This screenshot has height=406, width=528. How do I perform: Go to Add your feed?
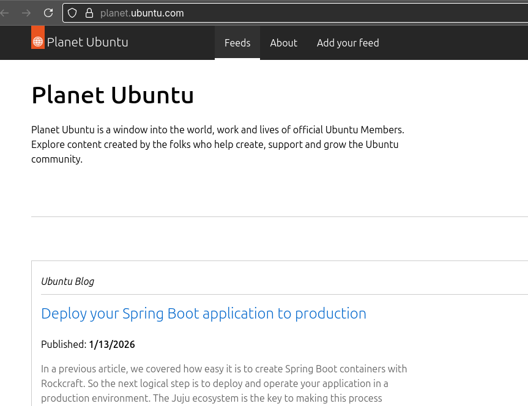click(x=348, y=43)
